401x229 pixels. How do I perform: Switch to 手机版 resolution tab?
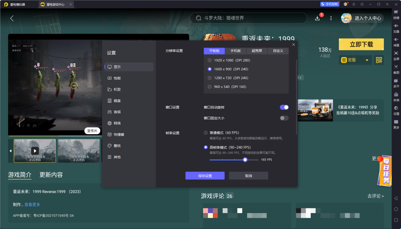point(235,51)
